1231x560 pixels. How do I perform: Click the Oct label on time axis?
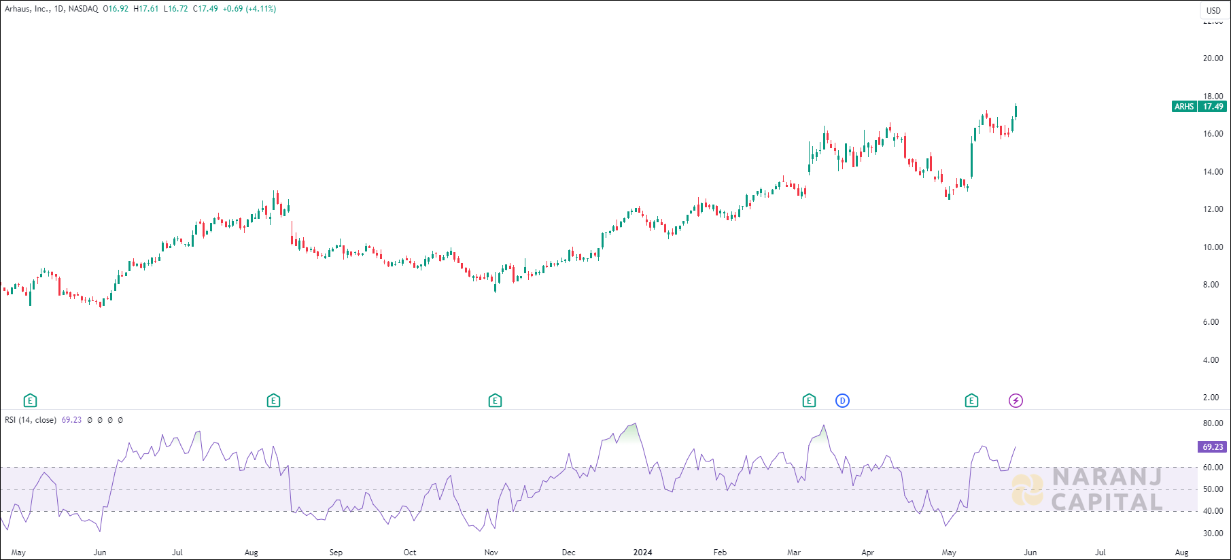point(410,553)
